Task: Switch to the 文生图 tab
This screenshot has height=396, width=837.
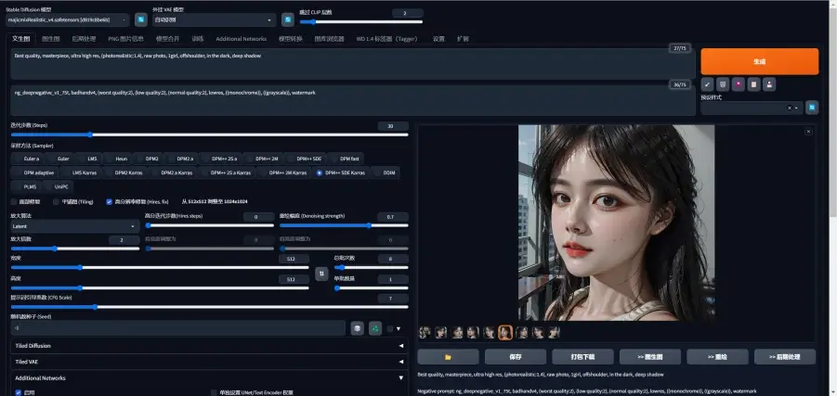Action: (x=20, y=38)
